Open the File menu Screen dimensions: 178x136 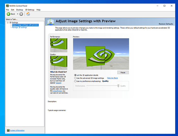(8, 10)
